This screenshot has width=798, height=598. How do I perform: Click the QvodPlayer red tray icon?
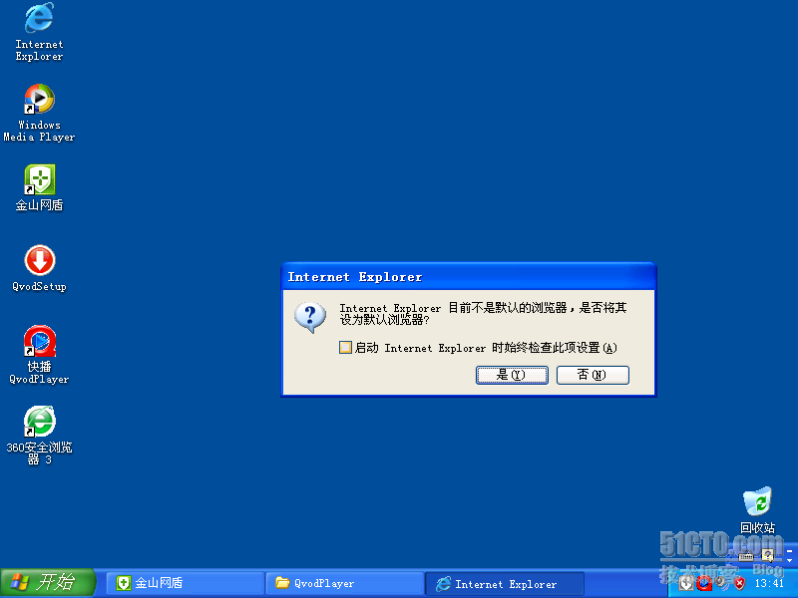(x=704, y=583)
